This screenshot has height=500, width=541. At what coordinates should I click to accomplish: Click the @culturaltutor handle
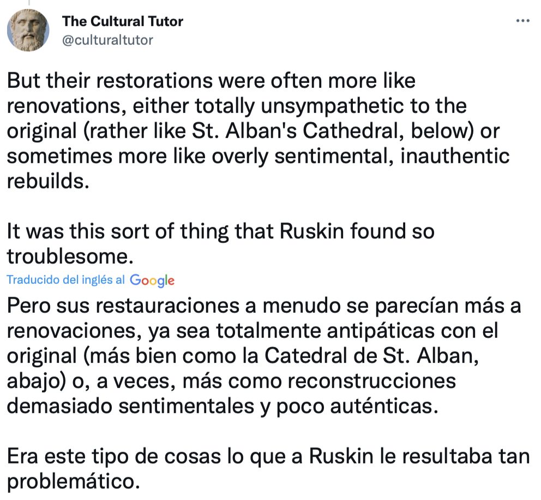[x=108, y=40]
